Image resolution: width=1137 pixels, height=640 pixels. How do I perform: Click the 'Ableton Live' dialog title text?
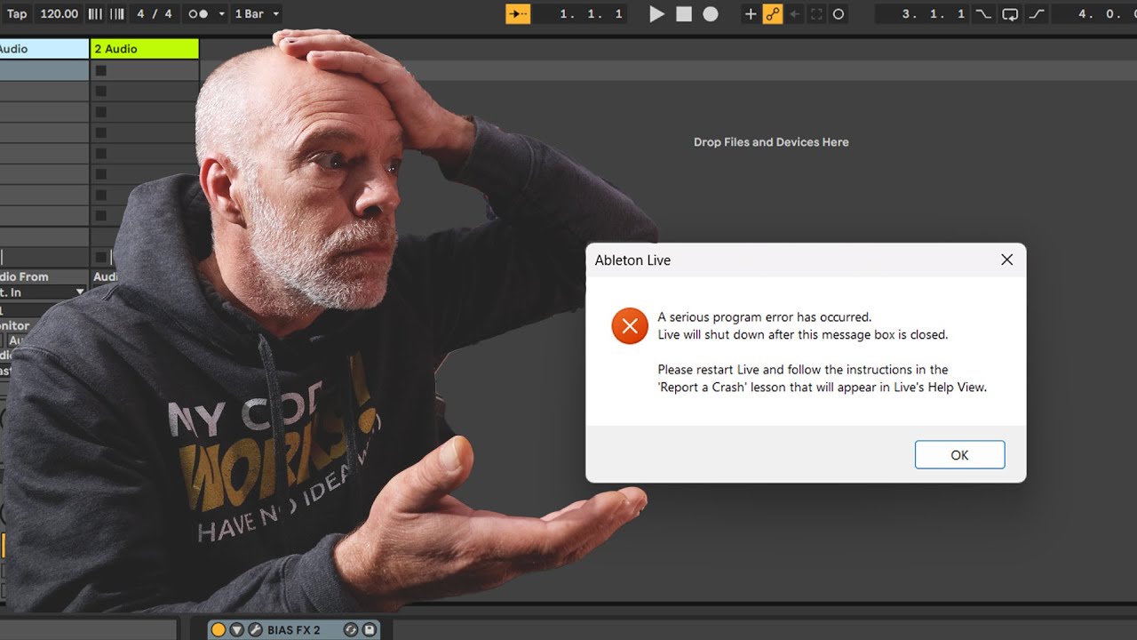[x=632, y=260]
